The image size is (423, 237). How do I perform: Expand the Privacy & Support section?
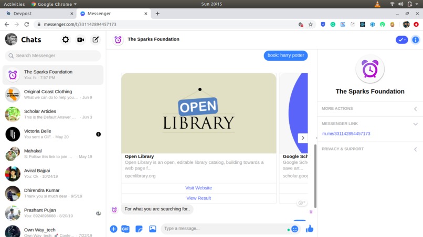pos(370,149)
